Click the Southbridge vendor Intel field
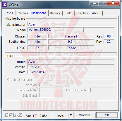The image size is (122, 121). click(37, 42)
